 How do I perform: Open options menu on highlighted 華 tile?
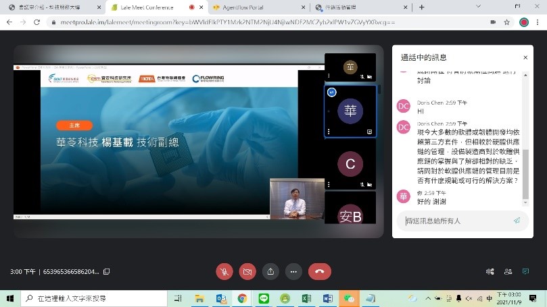point(329,132)
